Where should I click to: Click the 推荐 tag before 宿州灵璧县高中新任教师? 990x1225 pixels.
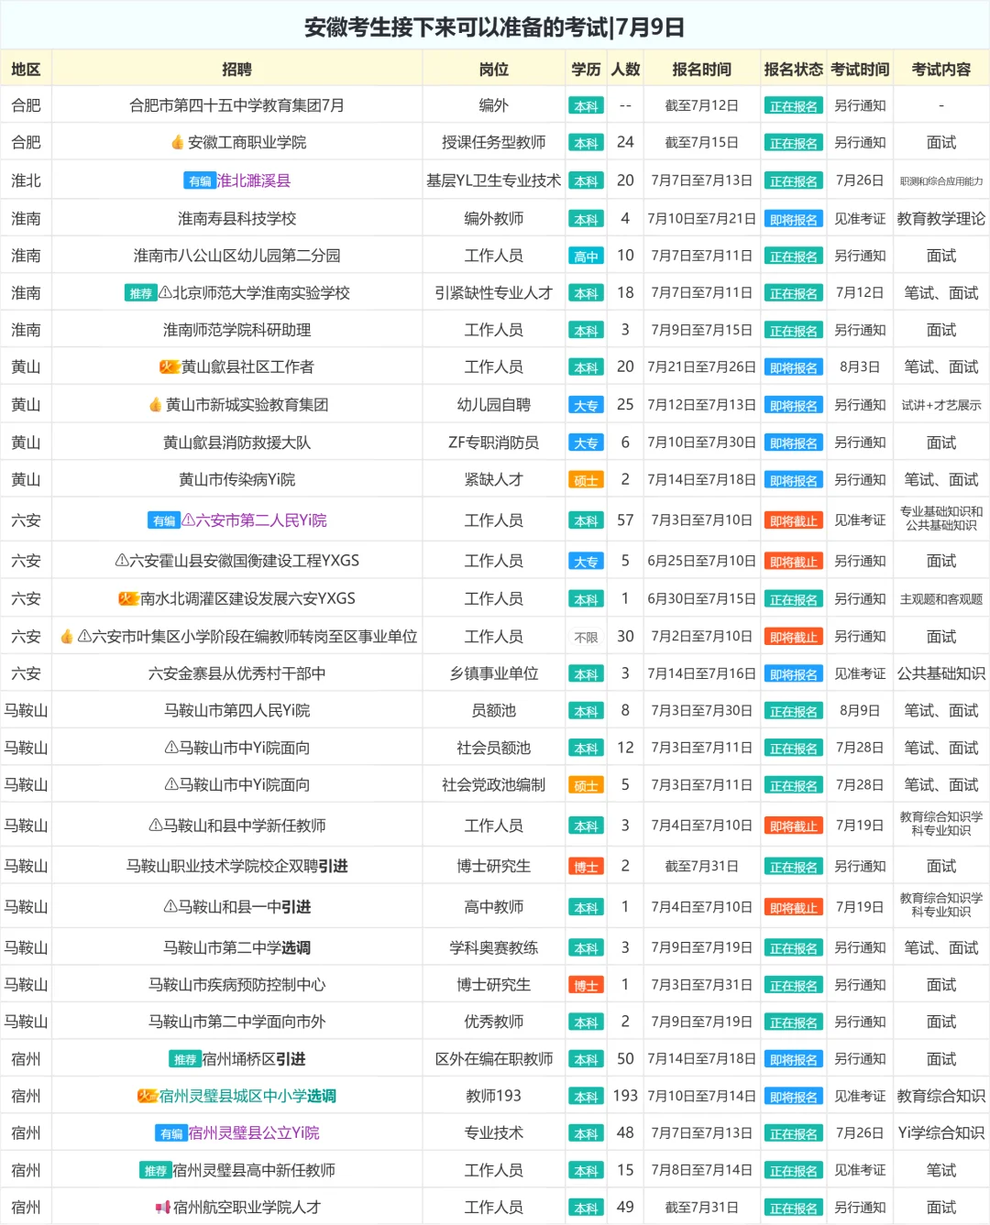[156, 1170]
